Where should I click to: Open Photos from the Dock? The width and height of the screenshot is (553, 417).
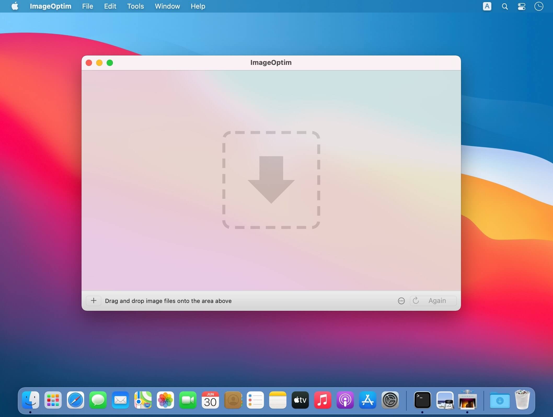pyautogui.click(x=165, y=400)
